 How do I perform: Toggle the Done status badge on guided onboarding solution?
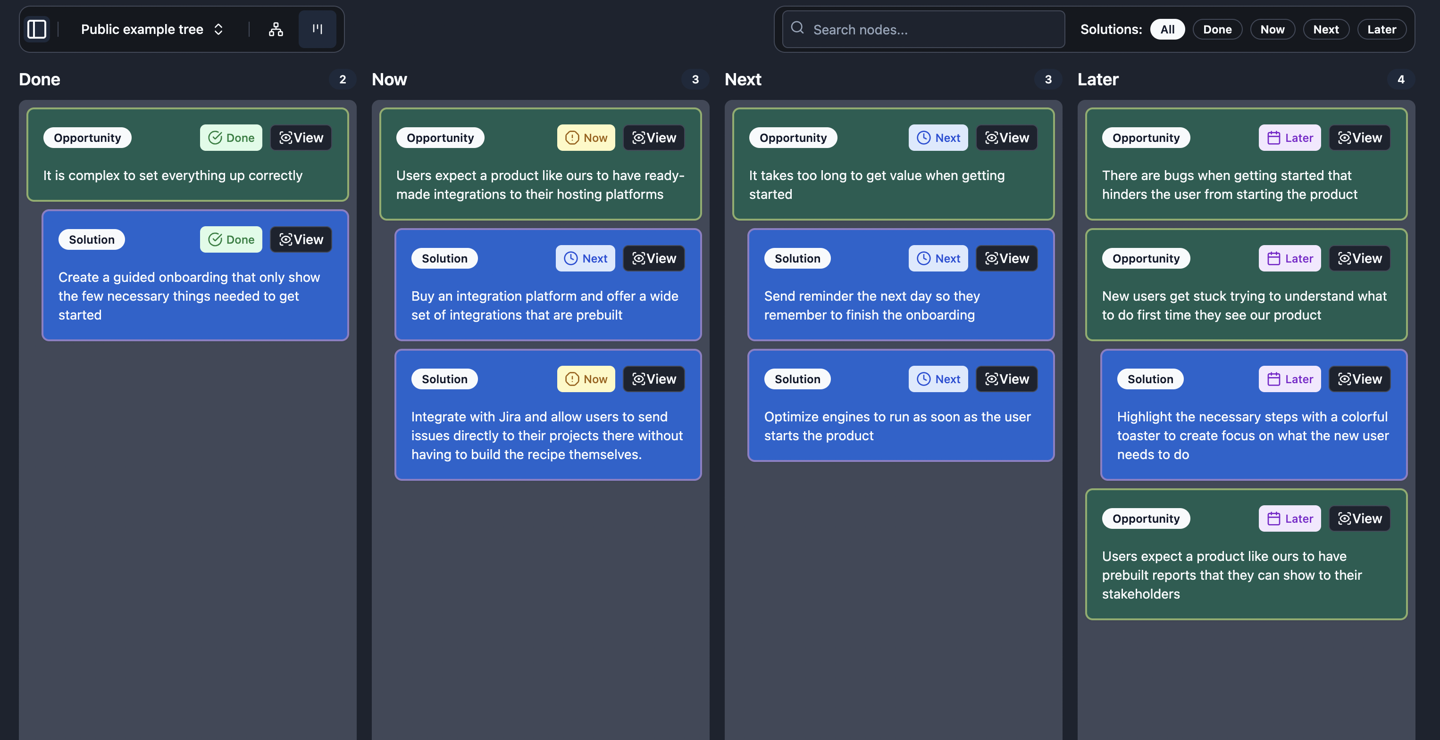coord(230,239)
